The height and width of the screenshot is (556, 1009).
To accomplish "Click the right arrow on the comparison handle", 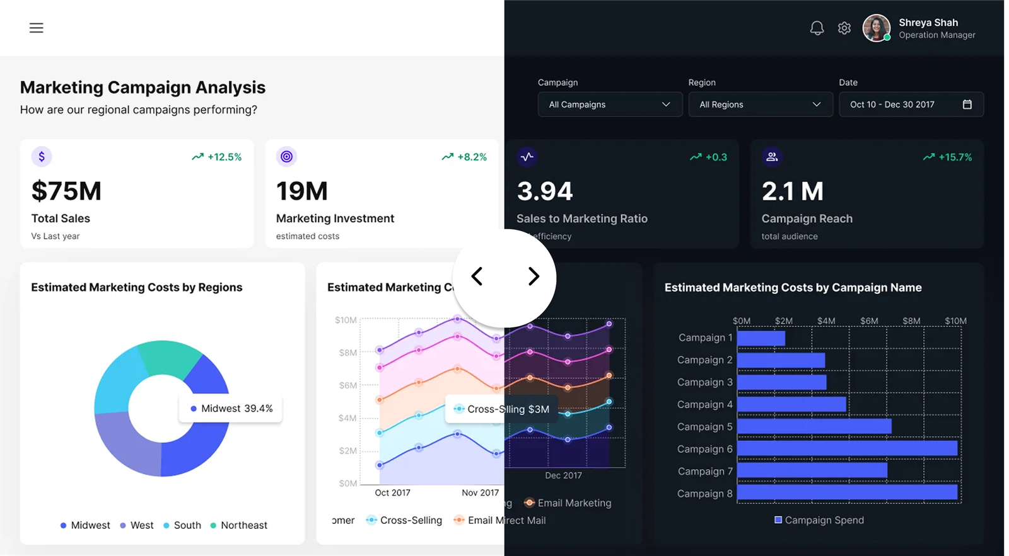I will coord(534,276).
